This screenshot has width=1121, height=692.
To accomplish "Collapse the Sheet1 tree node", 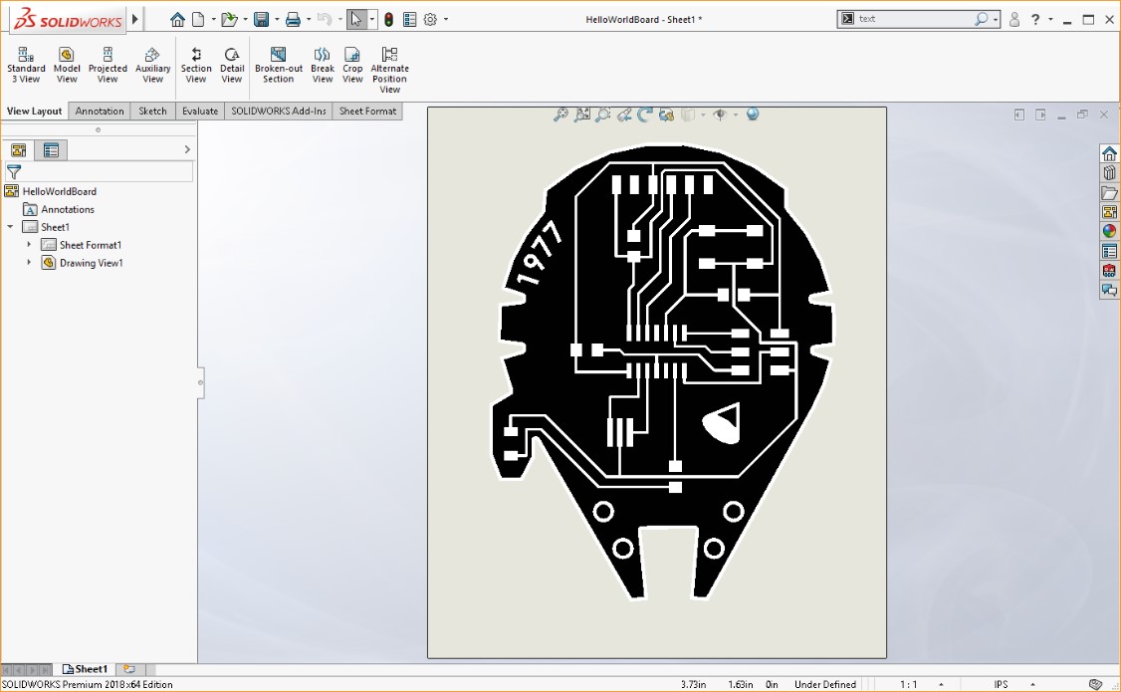I will [x=10, y=227].
